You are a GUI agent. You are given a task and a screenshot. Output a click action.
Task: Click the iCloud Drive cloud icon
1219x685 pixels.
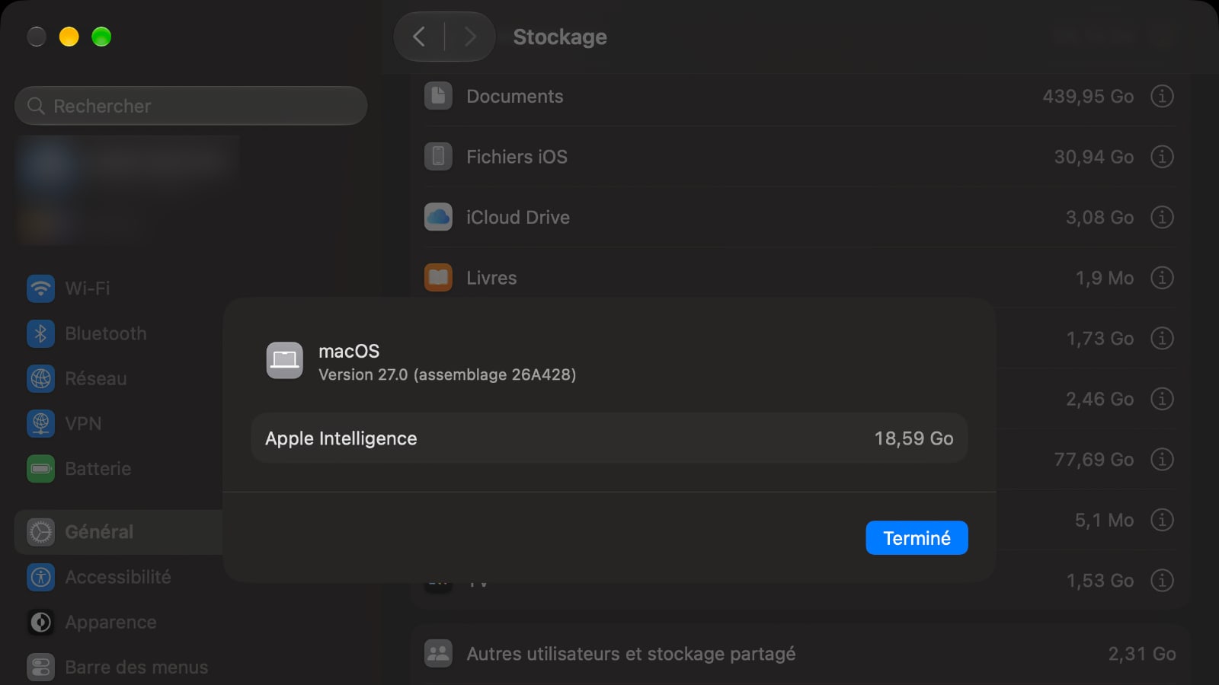click(x=438, y=217)
